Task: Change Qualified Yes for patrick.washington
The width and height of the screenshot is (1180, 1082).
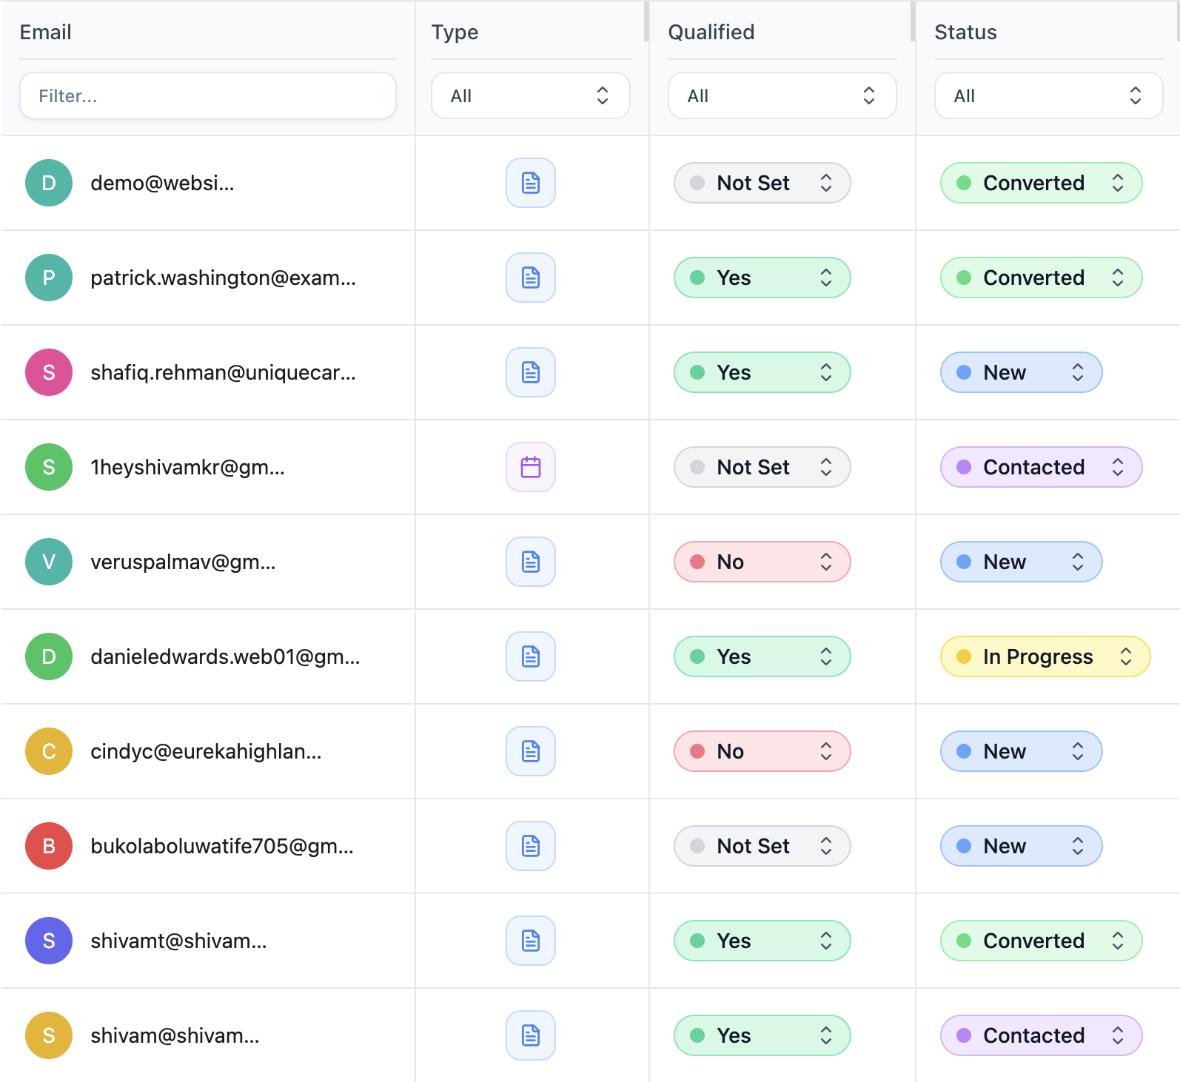Action: pos(762,278)
